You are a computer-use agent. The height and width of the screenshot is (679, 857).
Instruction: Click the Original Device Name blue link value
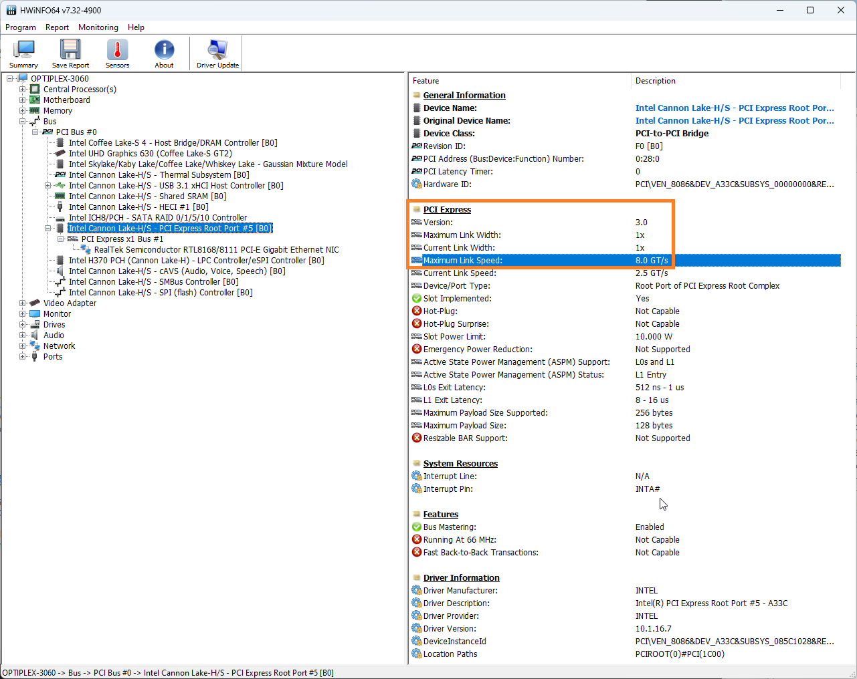[x=735, y=120]
